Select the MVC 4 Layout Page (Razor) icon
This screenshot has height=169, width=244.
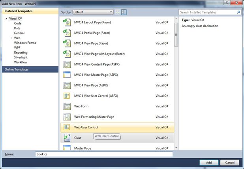67,23
